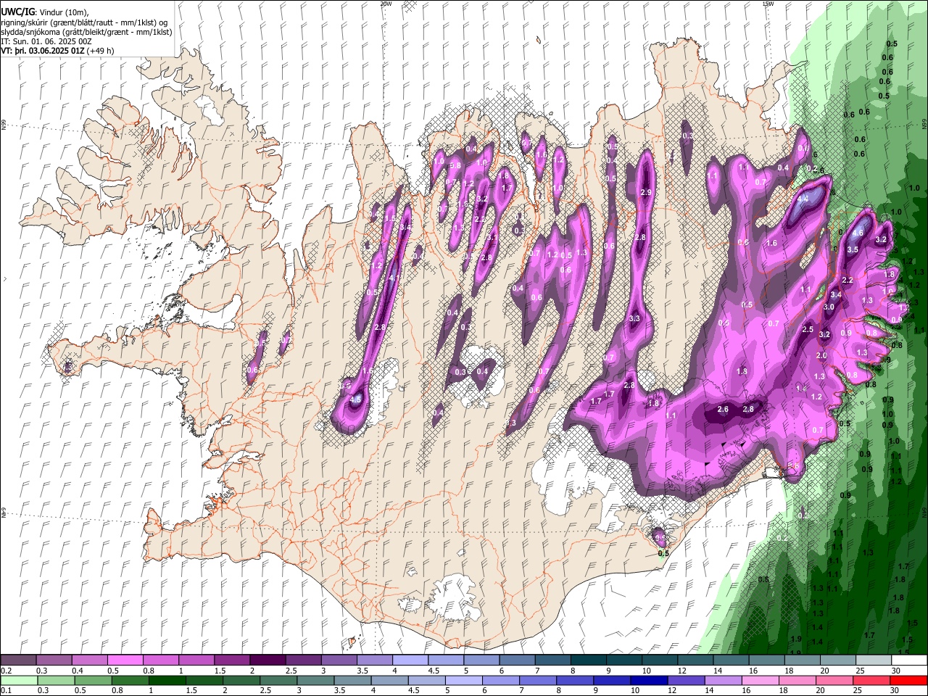The height and width of the screenshot is (696, 928).
Task: Click the 'Vindur (10m)' header text
Action: click(x=62, y=12)
